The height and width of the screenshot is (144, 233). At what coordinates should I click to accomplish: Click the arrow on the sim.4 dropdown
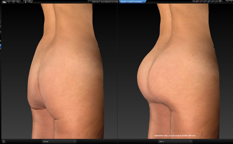[x=191, y=141]
